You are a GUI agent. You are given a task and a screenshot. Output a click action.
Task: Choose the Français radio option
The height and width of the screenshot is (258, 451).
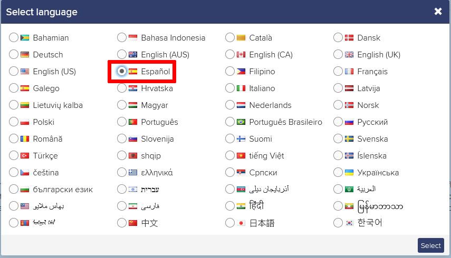coord(338,71)
